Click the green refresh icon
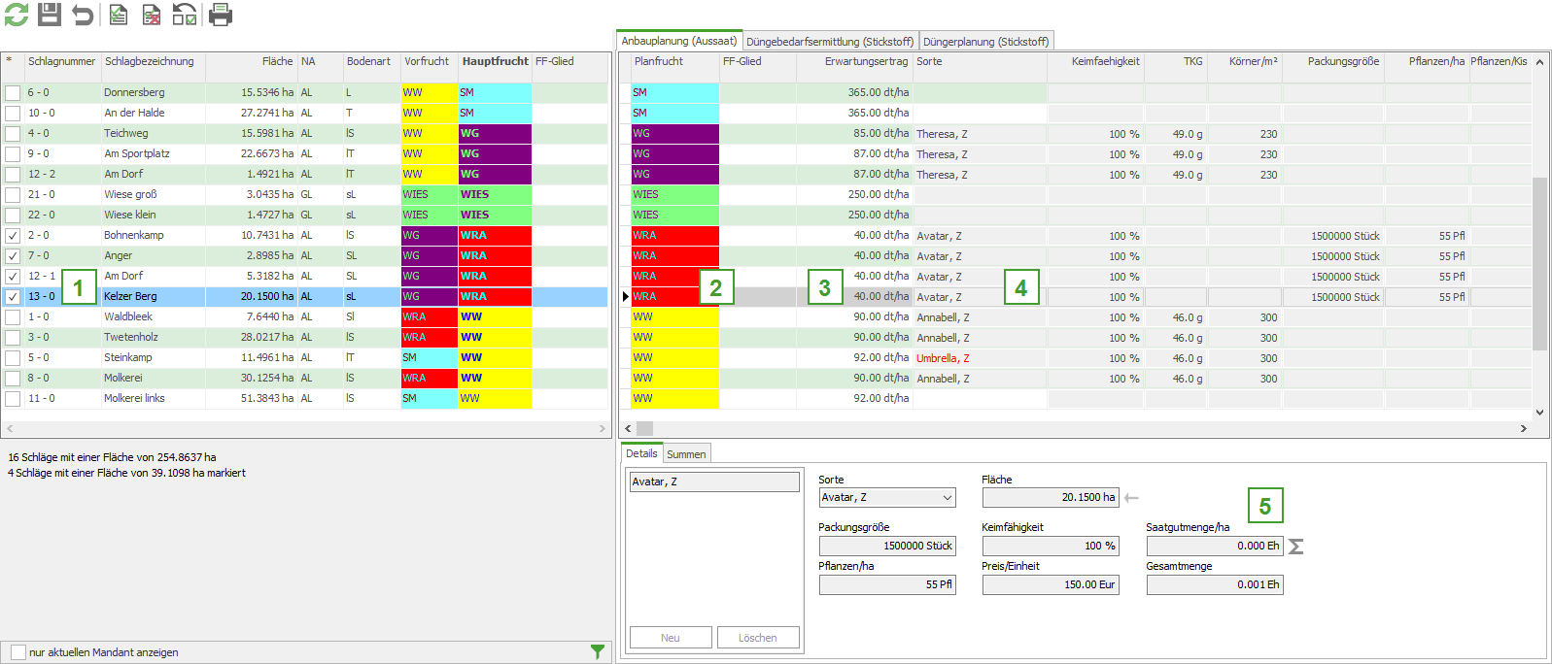Image resolution: width=1552 pixels, height=664 pixels. [x=17, y=15]
